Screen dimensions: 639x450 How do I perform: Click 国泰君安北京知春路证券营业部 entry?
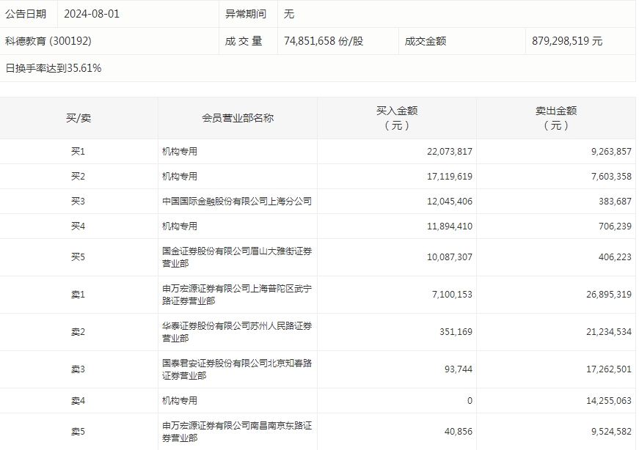pyautogui.click(x=237, y=369)
